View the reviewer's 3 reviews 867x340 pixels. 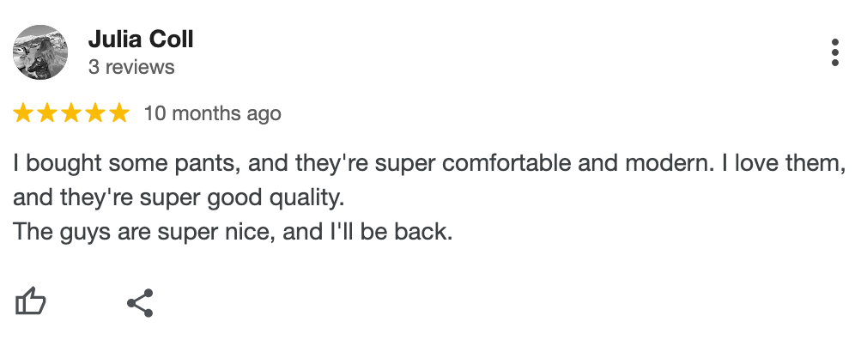point(131,67)
